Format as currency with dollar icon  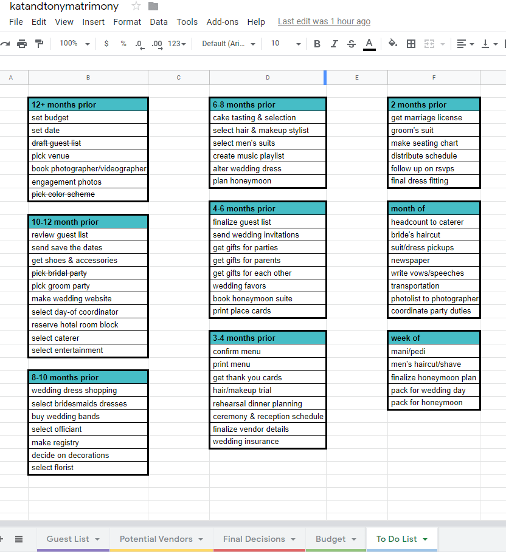106,44
